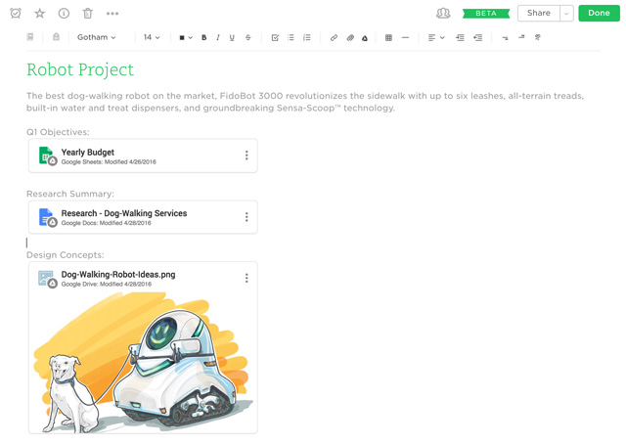Attach a file with the paperclip icon
The image size is (626, 445).
[x=349, y=38]
